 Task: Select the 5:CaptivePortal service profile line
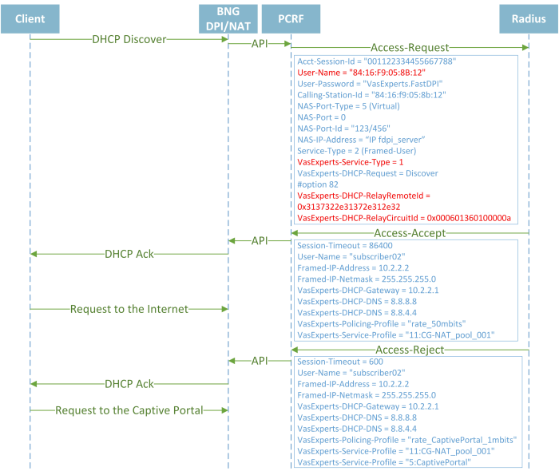pyautogui.click(x=383, y=461)
